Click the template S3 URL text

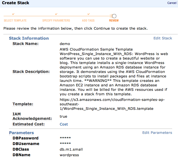[112, 104]
